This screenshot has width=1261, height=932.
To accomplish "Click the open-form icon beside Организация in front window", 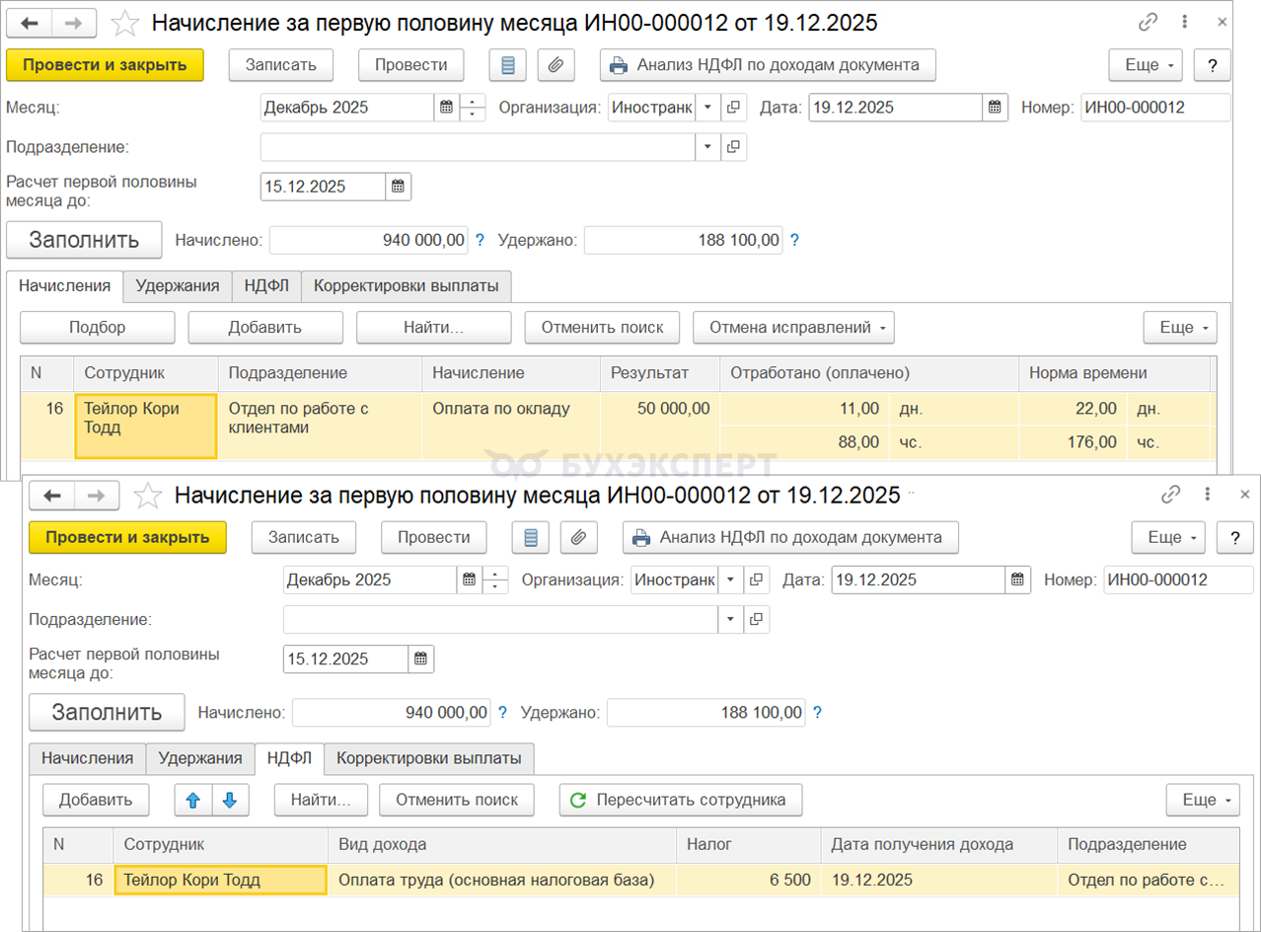I will pos(756,580).
